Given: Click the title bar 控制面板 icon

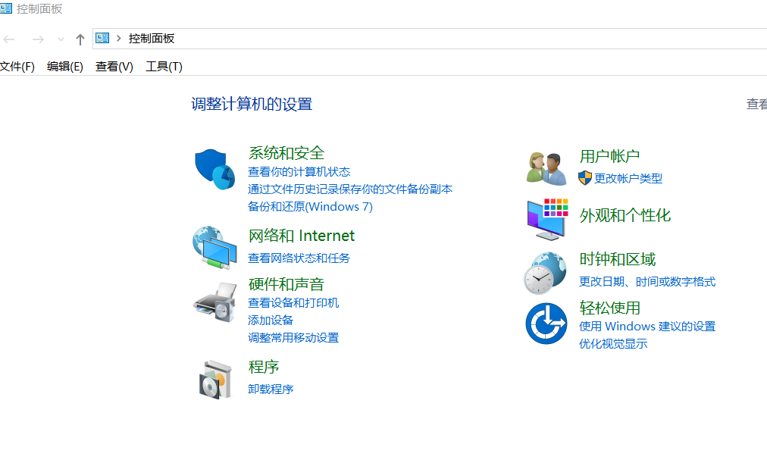Looking at the screenshot, I should 6,8.
